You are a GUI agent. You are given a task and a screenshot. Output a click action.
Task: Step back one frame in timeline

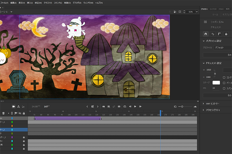coord(130,107)
